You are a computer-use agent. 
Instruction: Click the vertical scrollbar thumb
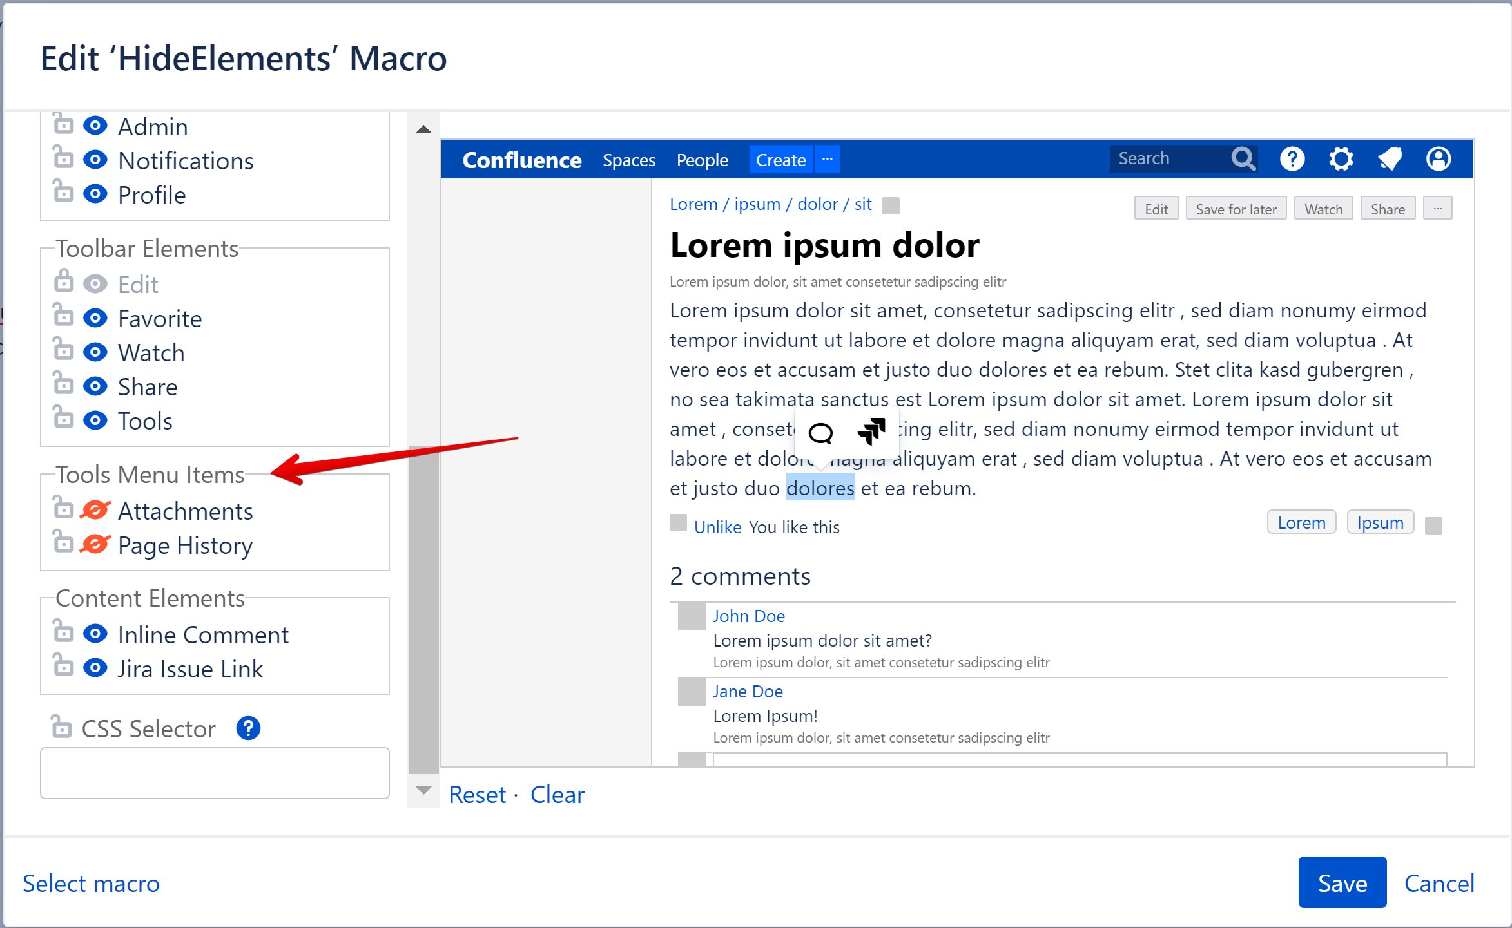click(423, 609)
